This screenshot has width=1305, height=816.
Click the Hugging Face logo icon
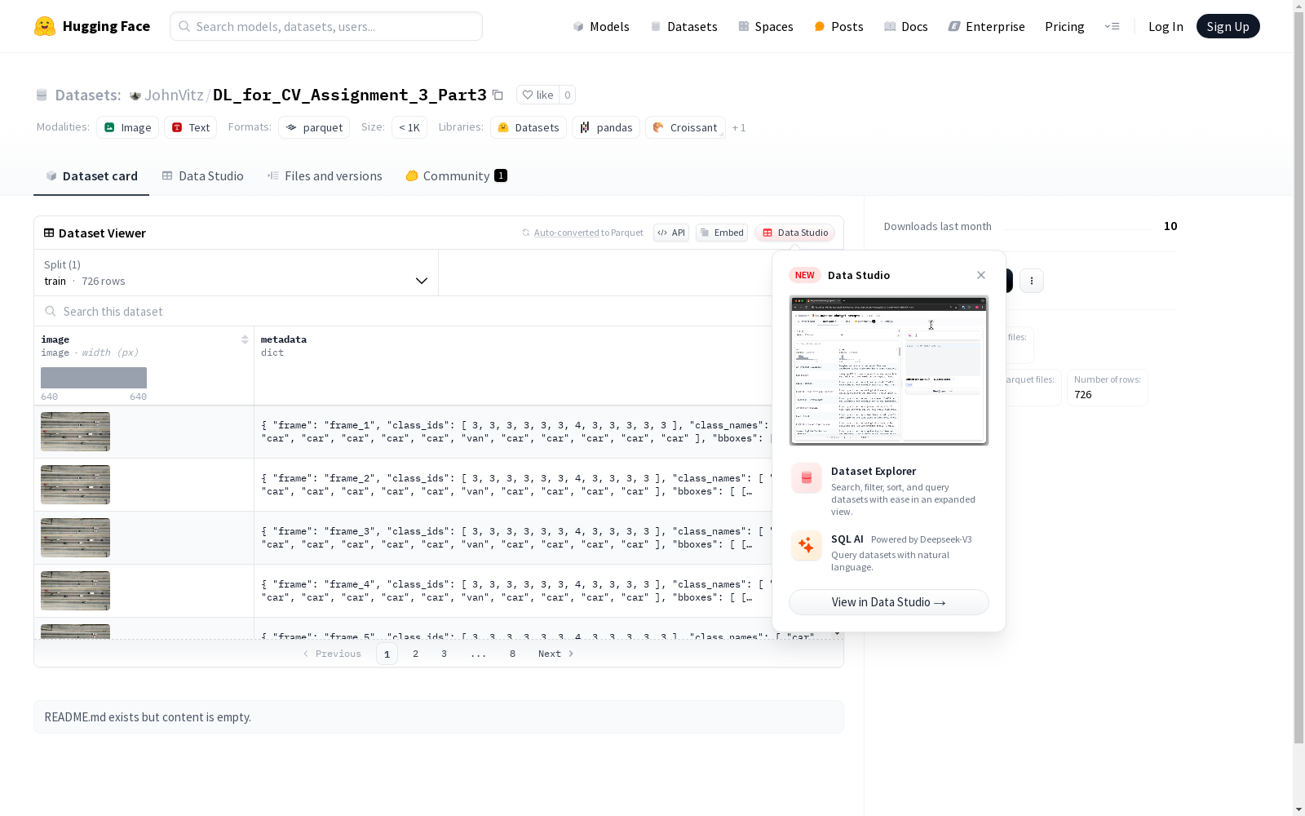click(45, 26)
